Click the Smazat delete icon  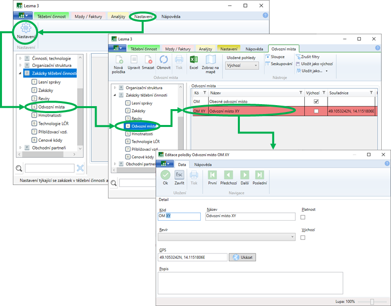point(148,60)
